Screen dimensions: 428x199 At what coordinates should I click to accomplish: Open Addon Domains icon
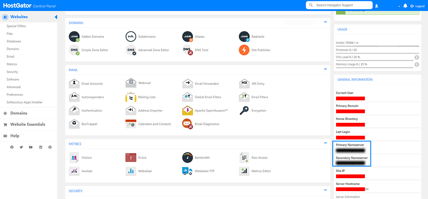coord(74,37)
